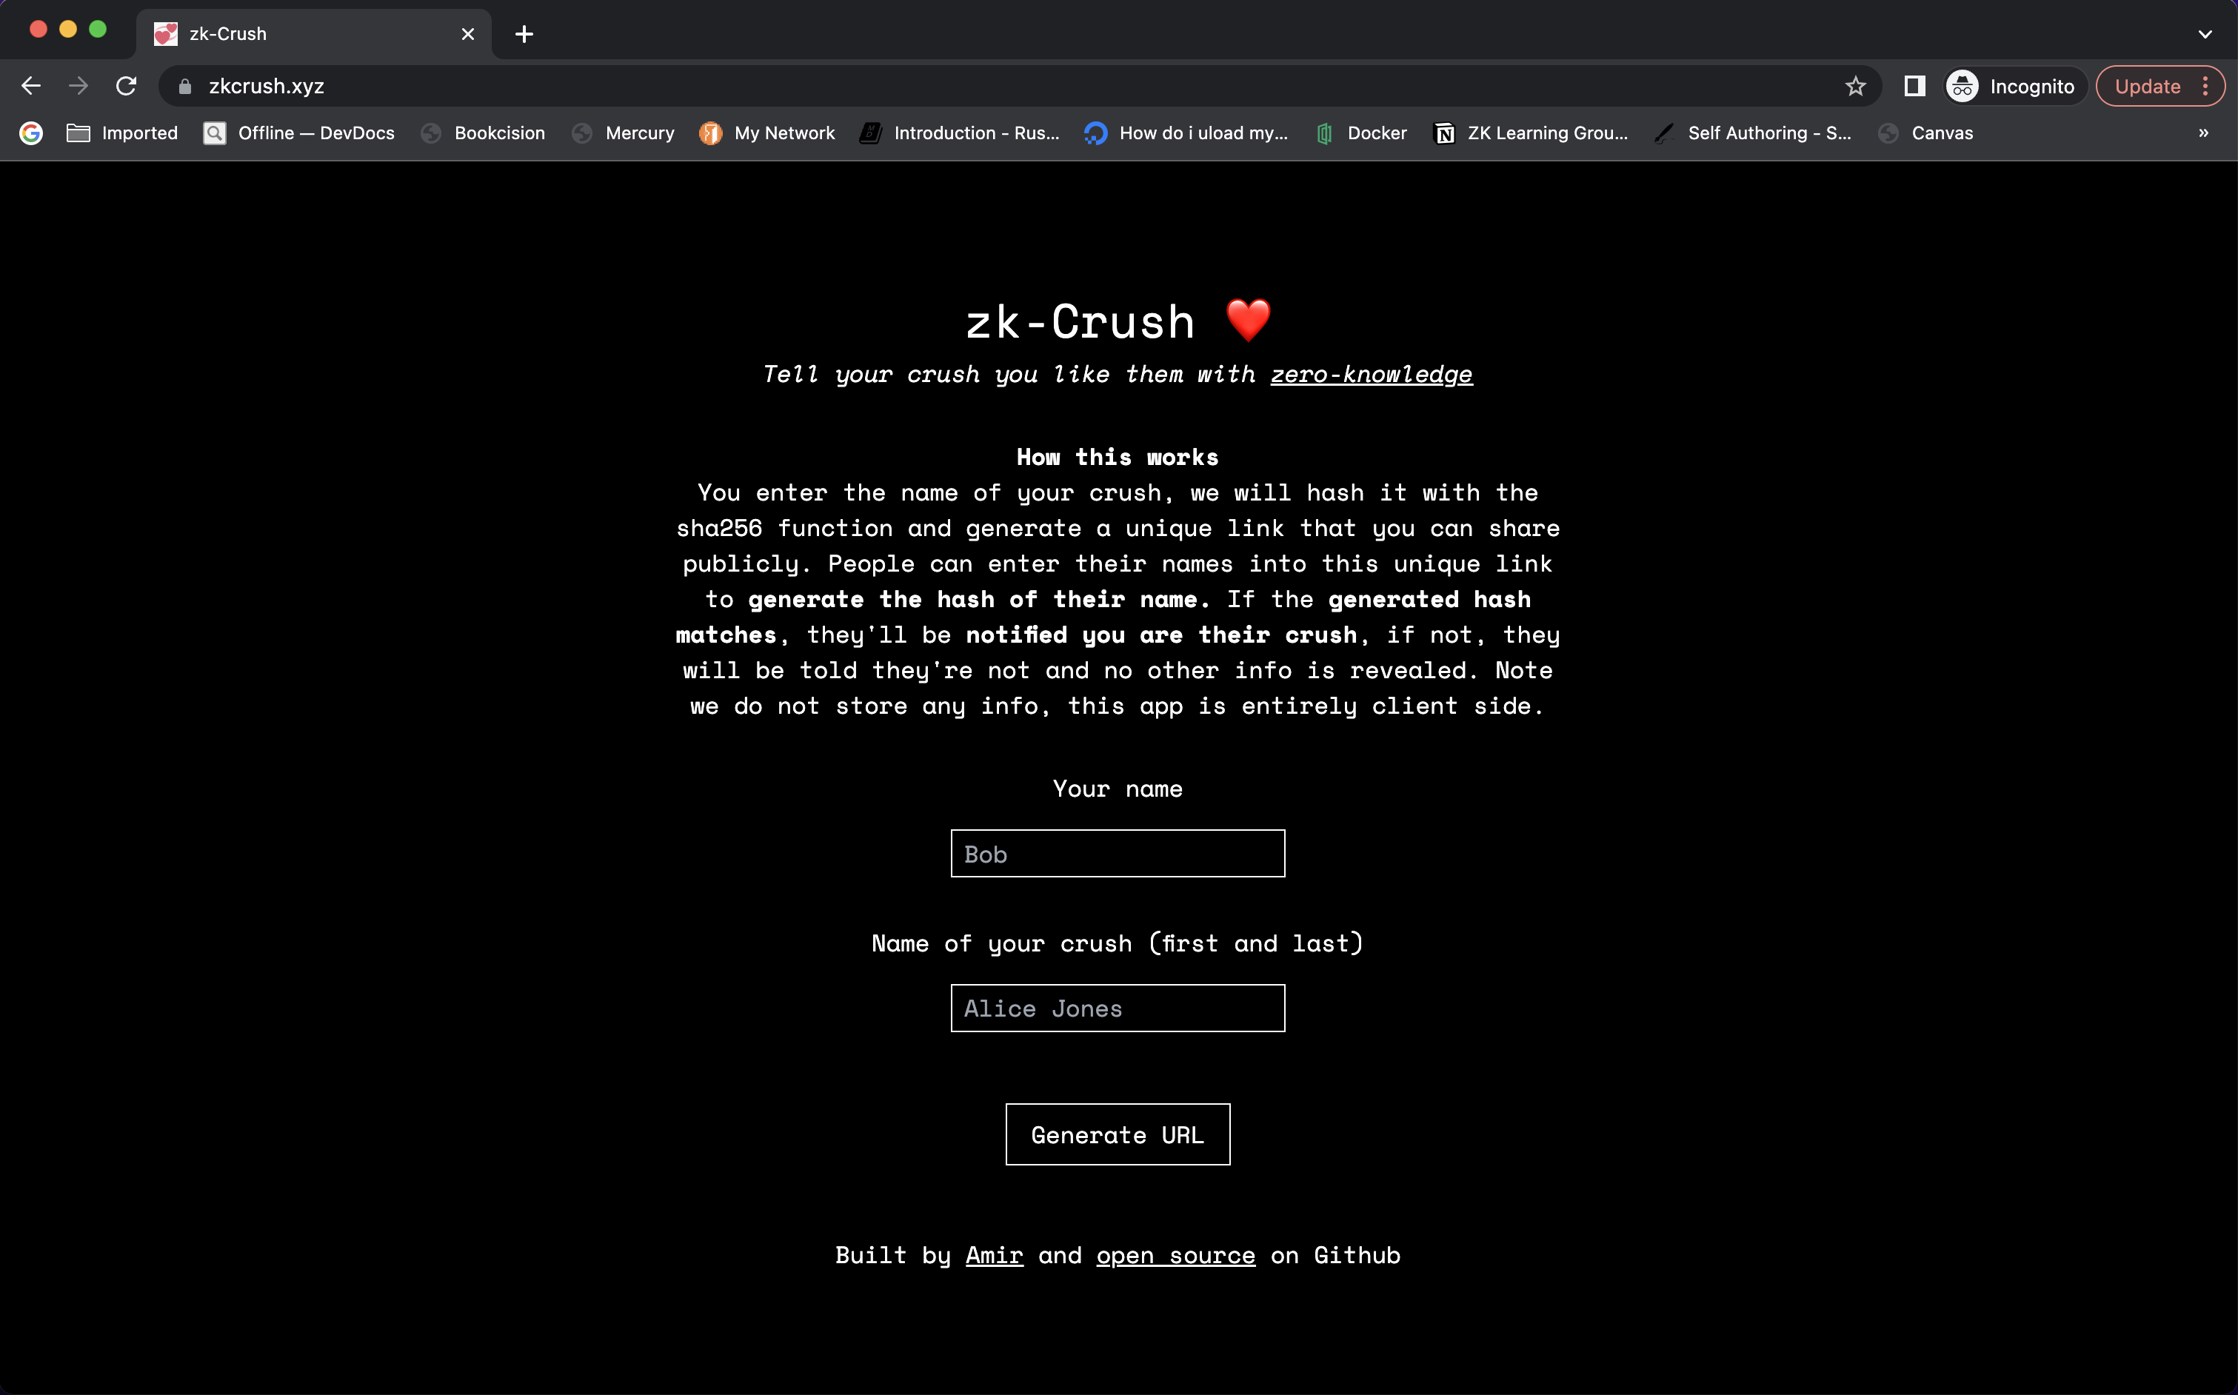Click the Your name input field
The image size is (2238, 1395).
[1118, 854]
